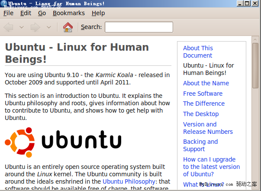Screen dimensions: 261x191
Task: Open the Help menu
Action: [98, 13]
